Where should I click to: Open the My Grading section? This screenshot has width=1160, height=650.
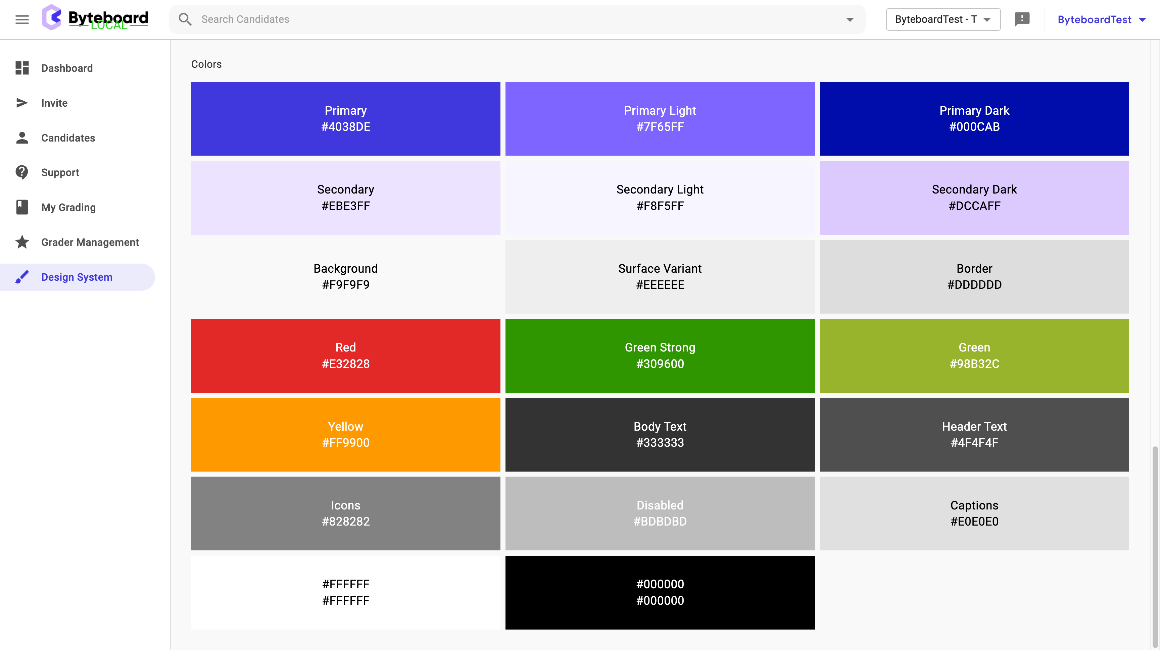tap(68, 207)
